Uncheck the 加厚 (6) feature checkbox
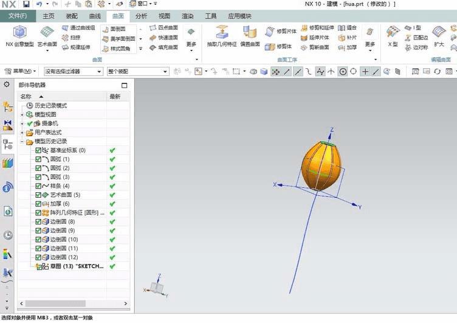This screenshot has height=323, width=457. 38,204
